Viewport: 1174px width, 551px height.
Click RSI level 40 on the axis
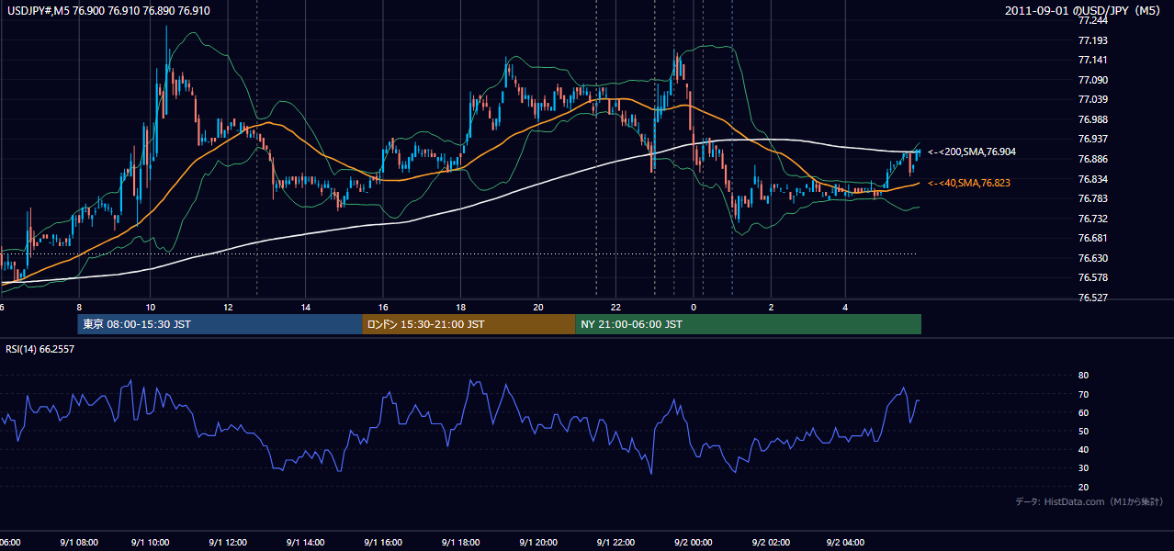(x=1083, y=449)
